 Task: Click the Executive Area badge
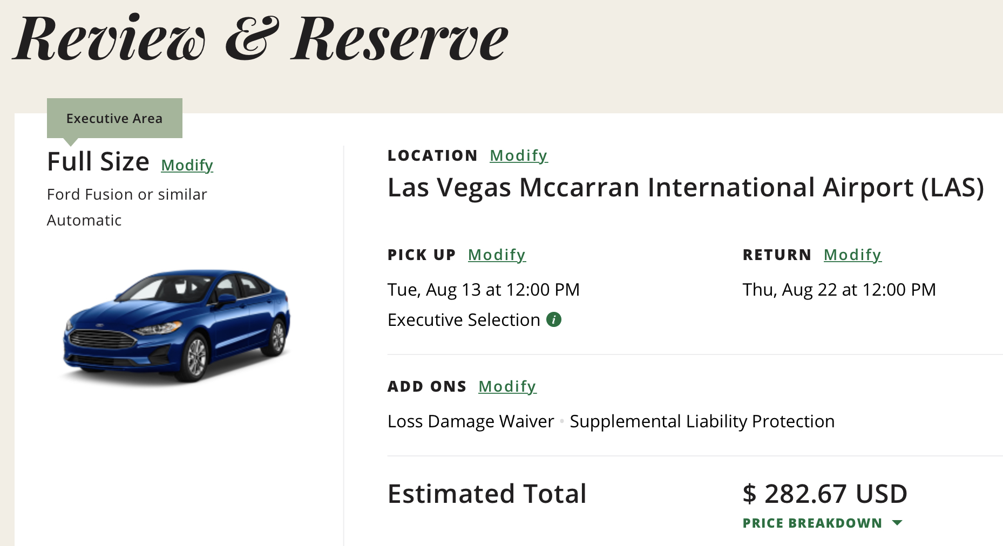(x=114, y=118)
